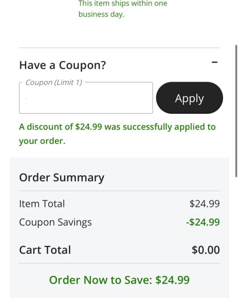Select the Cart Total label
This screenshot has width=239, height=298.
(x=45, y=249)
